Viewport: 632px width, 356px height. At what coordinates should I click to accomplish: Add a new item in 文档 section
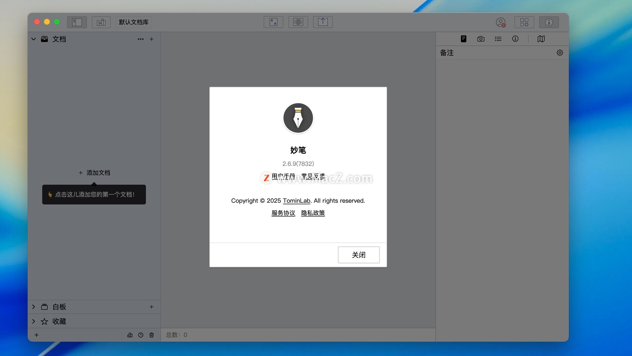(x=151, y=39)
